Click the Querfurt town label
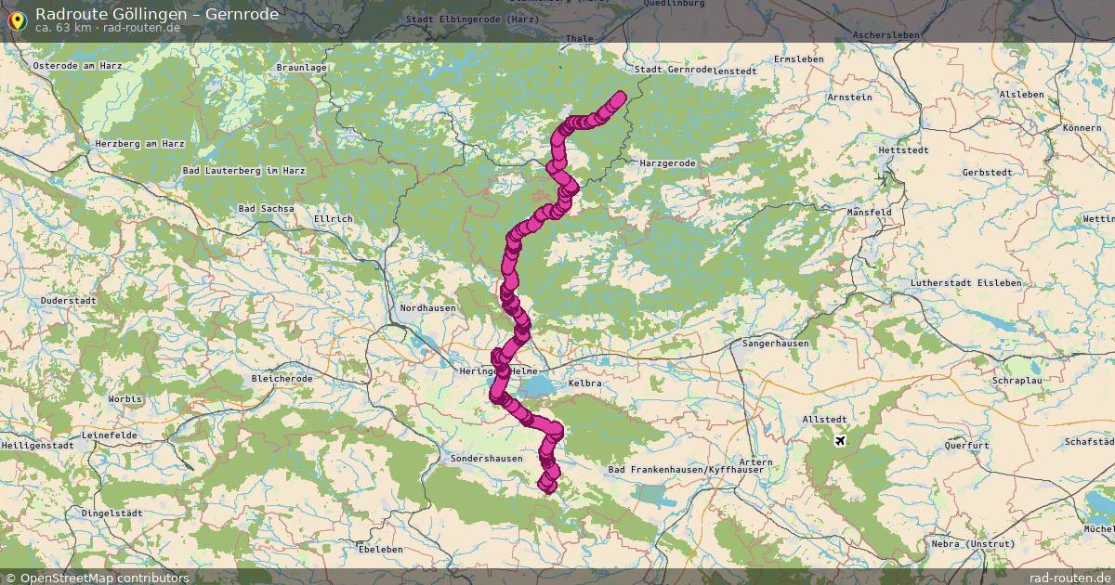Image resolution: width=1115 pixels, height=585 pixels. pos(966,446)
